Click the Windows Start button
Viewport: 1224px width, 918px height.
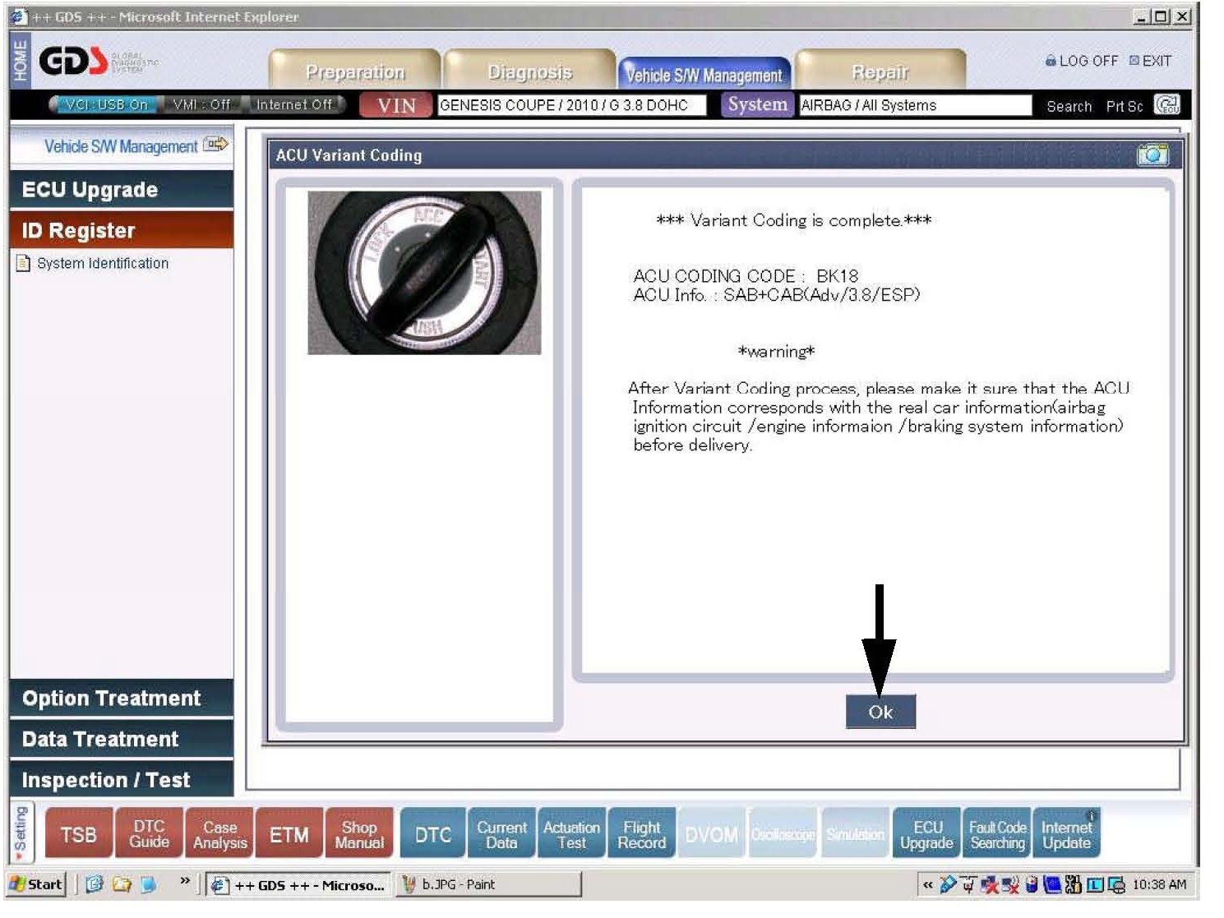coord(36,884)
